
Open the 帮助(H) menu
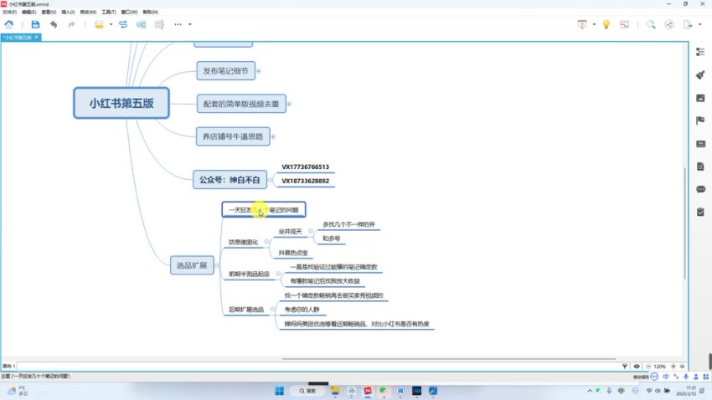[150, 12]
